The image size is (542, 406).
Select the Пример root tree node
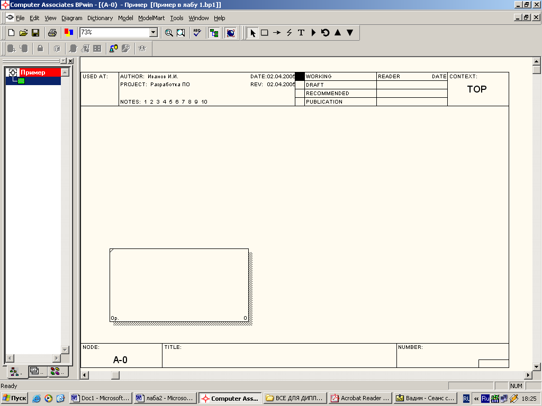pos(33,72)
